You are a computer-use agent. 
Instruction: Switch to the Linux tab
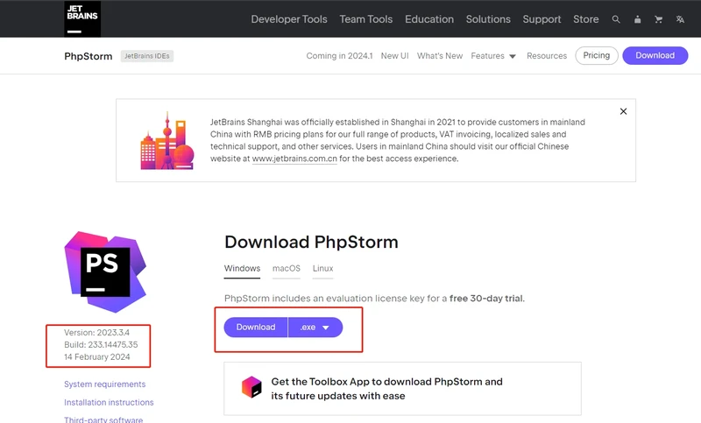pos(322,268)
